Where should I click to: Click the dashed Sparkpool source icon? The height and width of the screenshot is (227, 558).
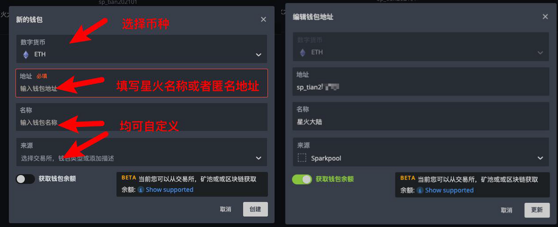point(302,158)
